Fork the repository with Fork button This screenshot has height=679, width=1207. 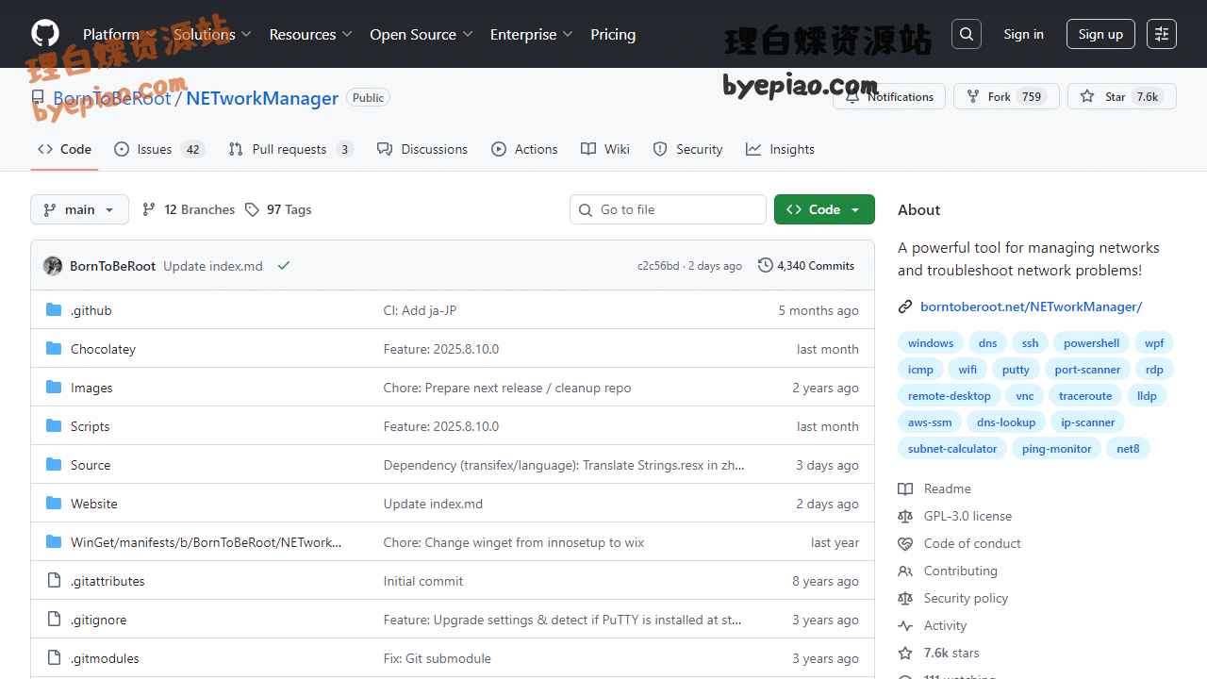pyautogui.click(x=1006, y=96)
